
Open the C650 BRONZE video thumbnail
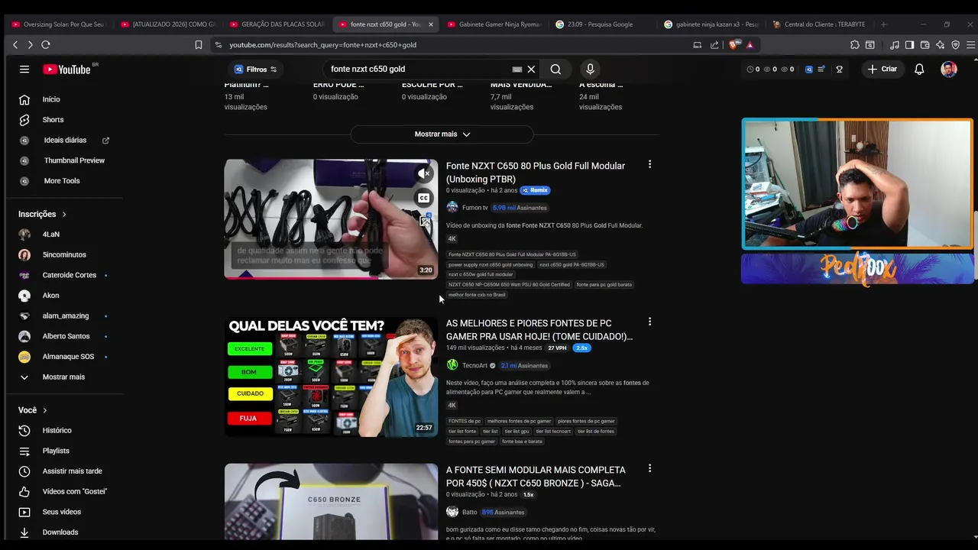[x=331, y=502]
